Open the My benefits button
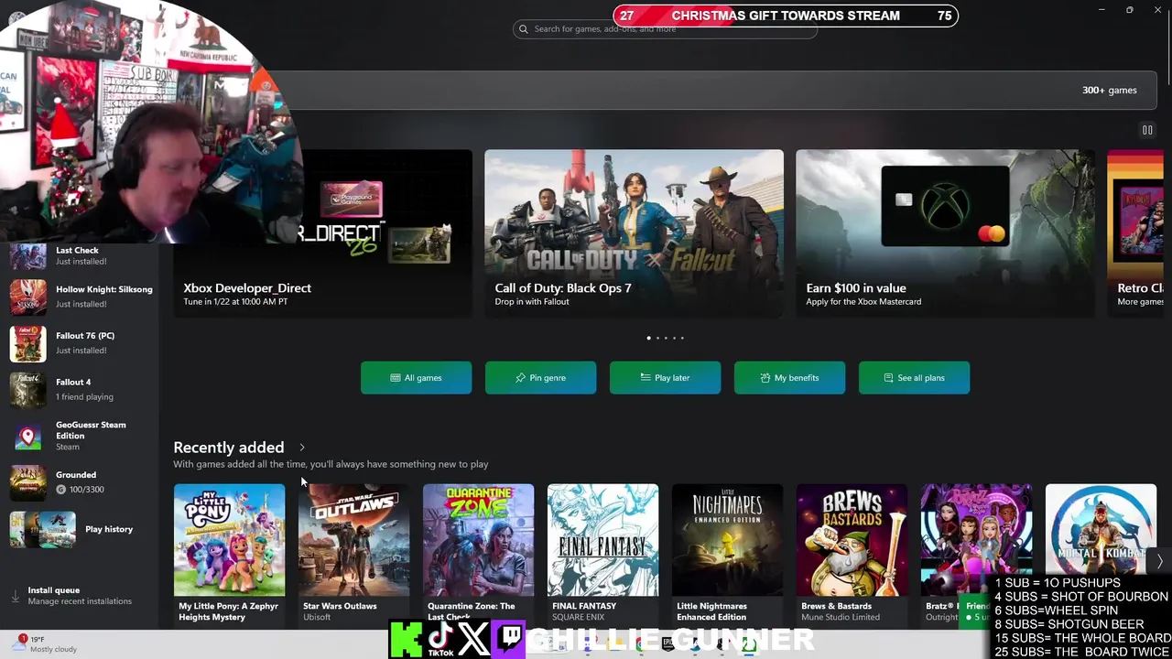The height and width of the screenshot is (659, 1172). pyautogui.click(x=789, y=377)
